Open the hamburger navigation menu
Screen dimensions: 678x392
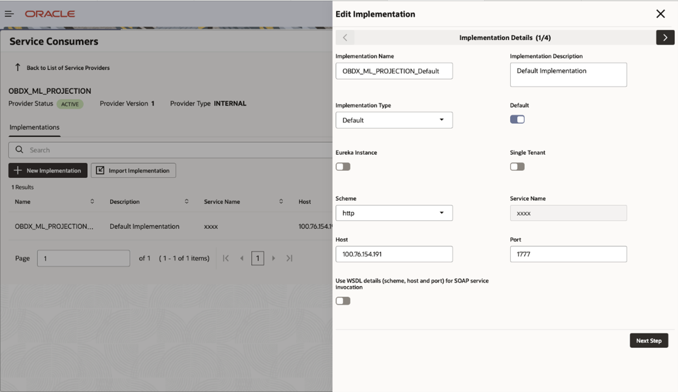9,14
